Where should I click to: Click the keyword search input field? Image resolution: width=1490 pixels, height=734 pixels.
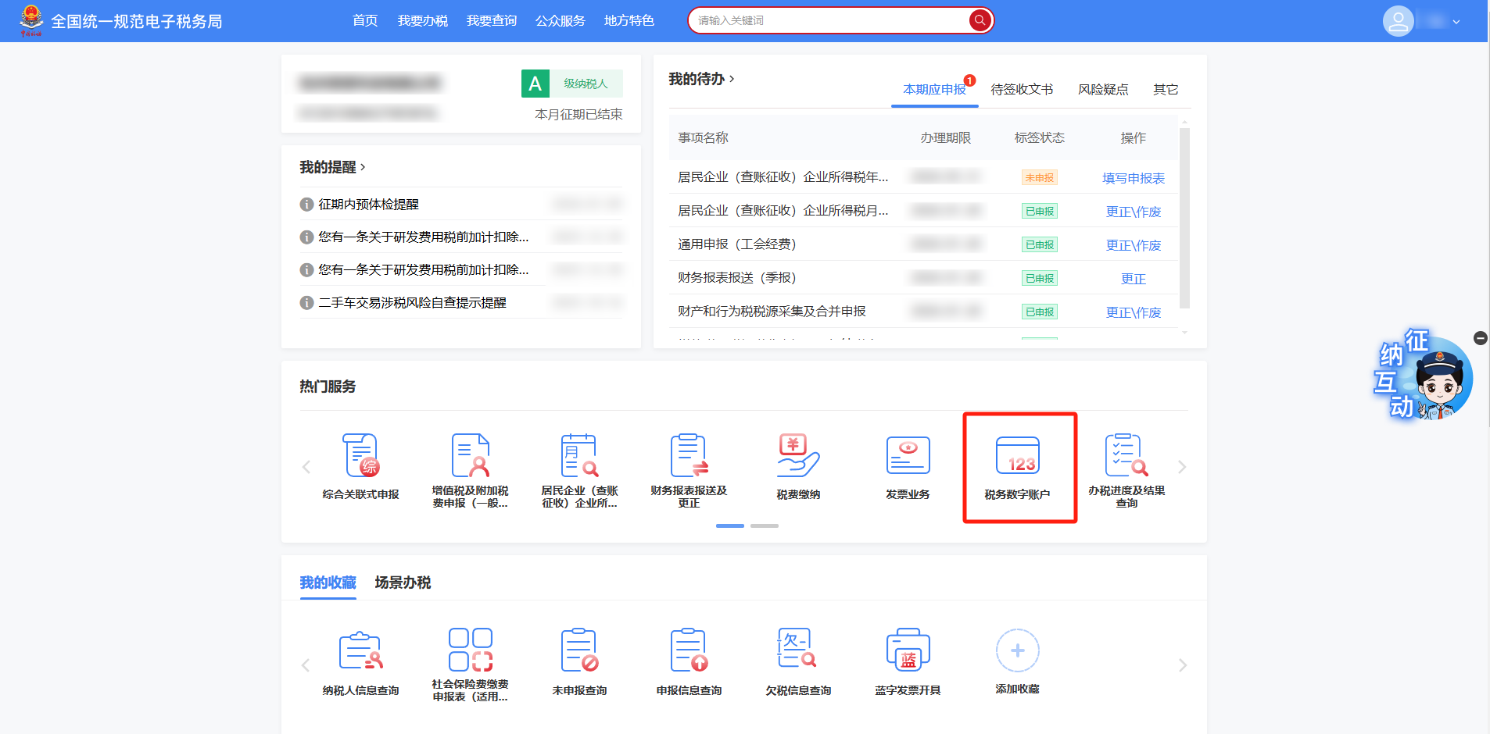(x=829, y=20)
